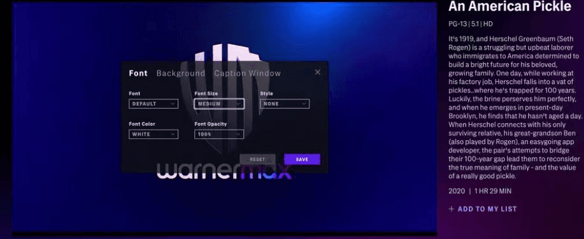The height and width of the screenshot is (239, 584).
Task: Open the Style dropdown set to NONE
Action: coord(285,104)
